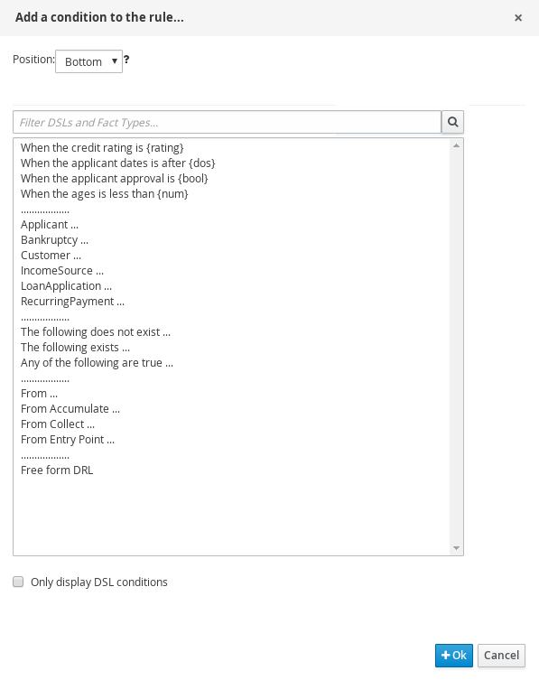Choose the Free form DRL option
Viewport: 539px width, 680px height.
(x=57, y=470)
